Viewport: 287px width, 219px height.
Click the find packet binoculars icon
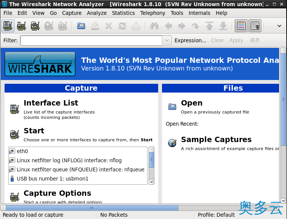tap(154, 26)
